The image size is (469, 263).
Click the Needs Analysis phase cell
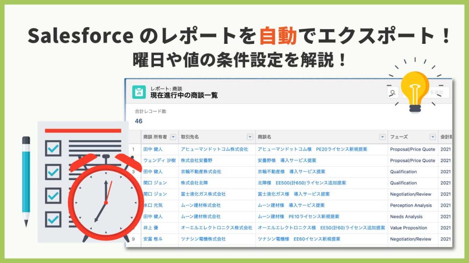pyautogui.click(x=406, y=217)
